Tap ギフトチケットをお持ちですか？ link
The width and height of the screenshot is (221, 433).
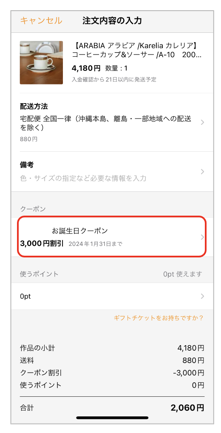point(159,318)
